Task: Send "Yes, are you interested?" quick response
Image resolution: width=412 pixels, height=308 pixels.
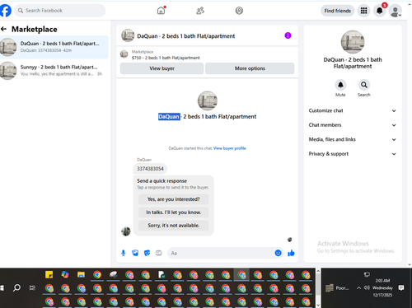Action: (x=174, y=199)
